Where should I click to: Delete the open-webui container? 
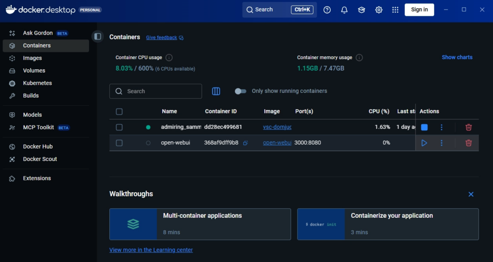click(x=468, y=143)
